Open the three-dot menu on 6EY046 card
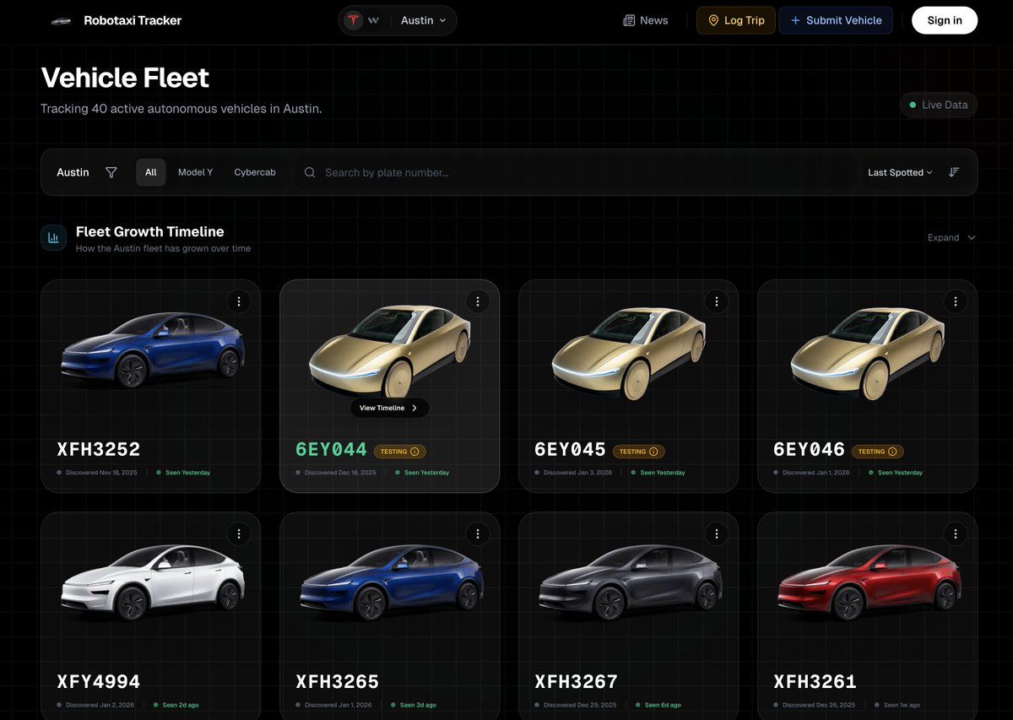 (x=956, y=301)
